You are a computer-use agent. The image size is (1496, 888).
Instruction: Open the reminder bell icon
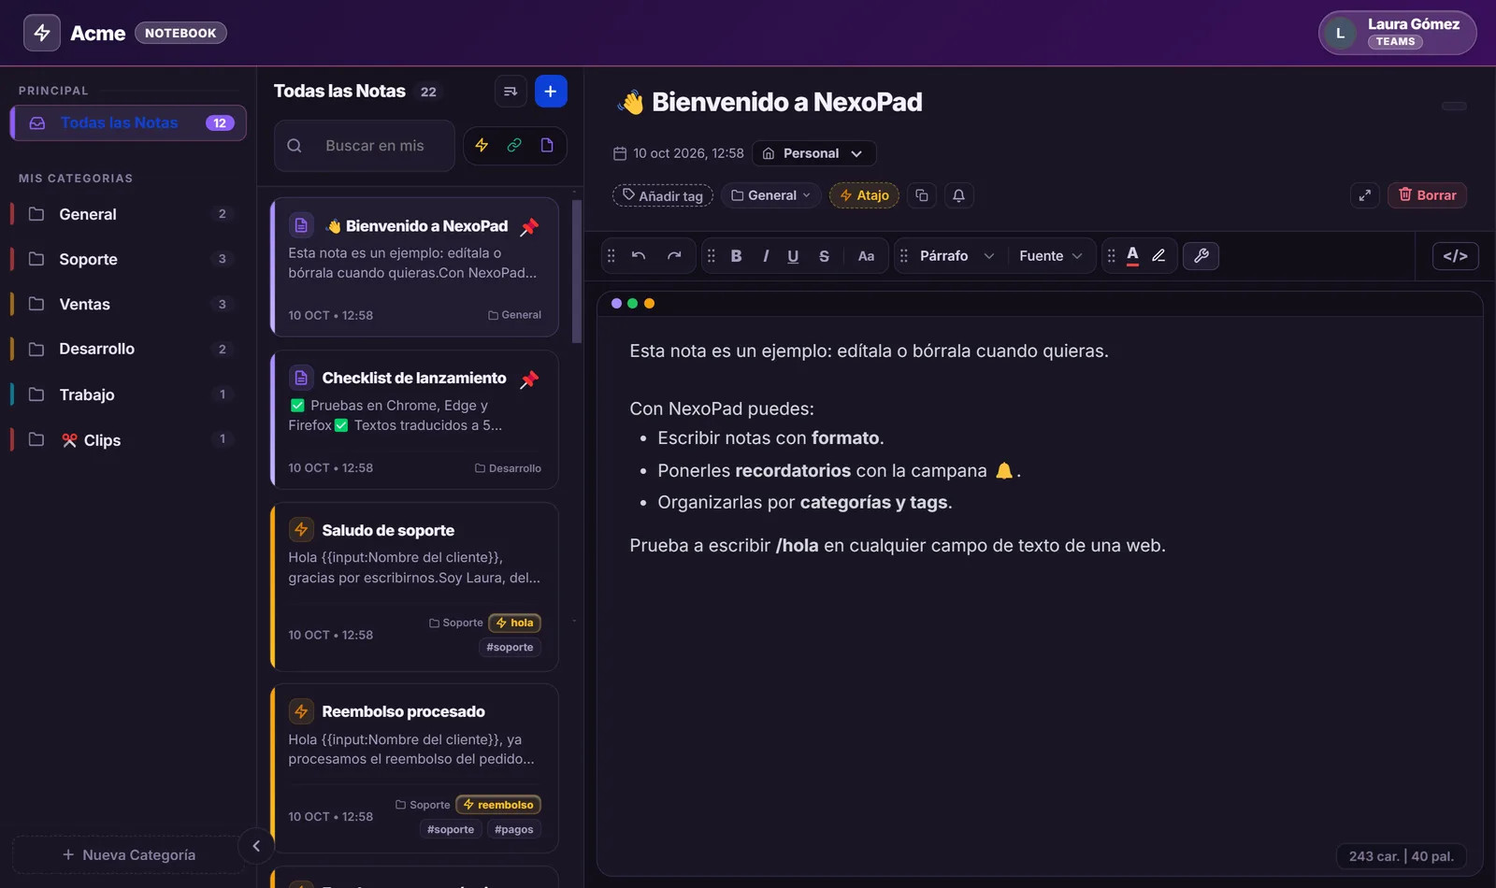point(958,195)
